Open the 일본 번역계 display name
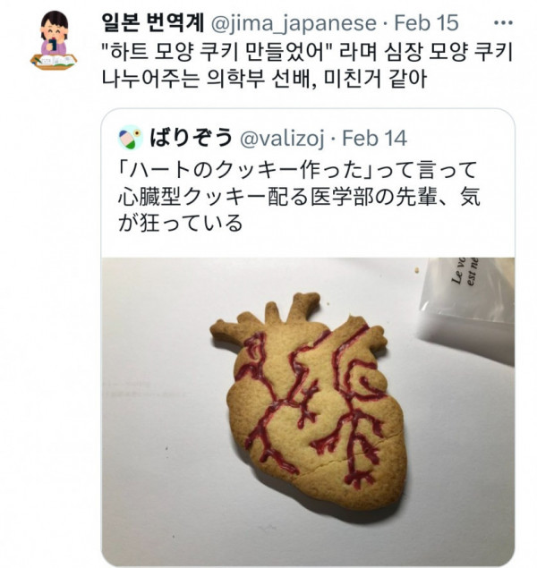Viewport: 537px width, 568px height. [x=153, y=23]
